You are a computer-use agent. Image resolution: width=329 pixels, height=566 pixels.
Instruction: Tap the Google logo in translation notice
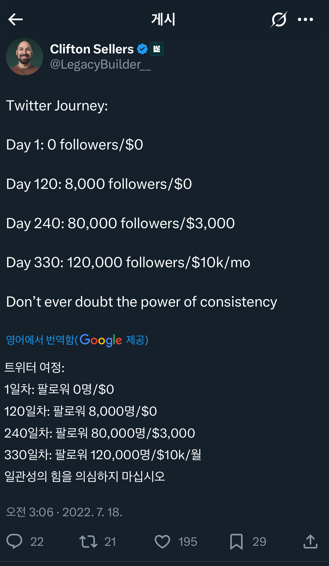click(x=101, y=340)
